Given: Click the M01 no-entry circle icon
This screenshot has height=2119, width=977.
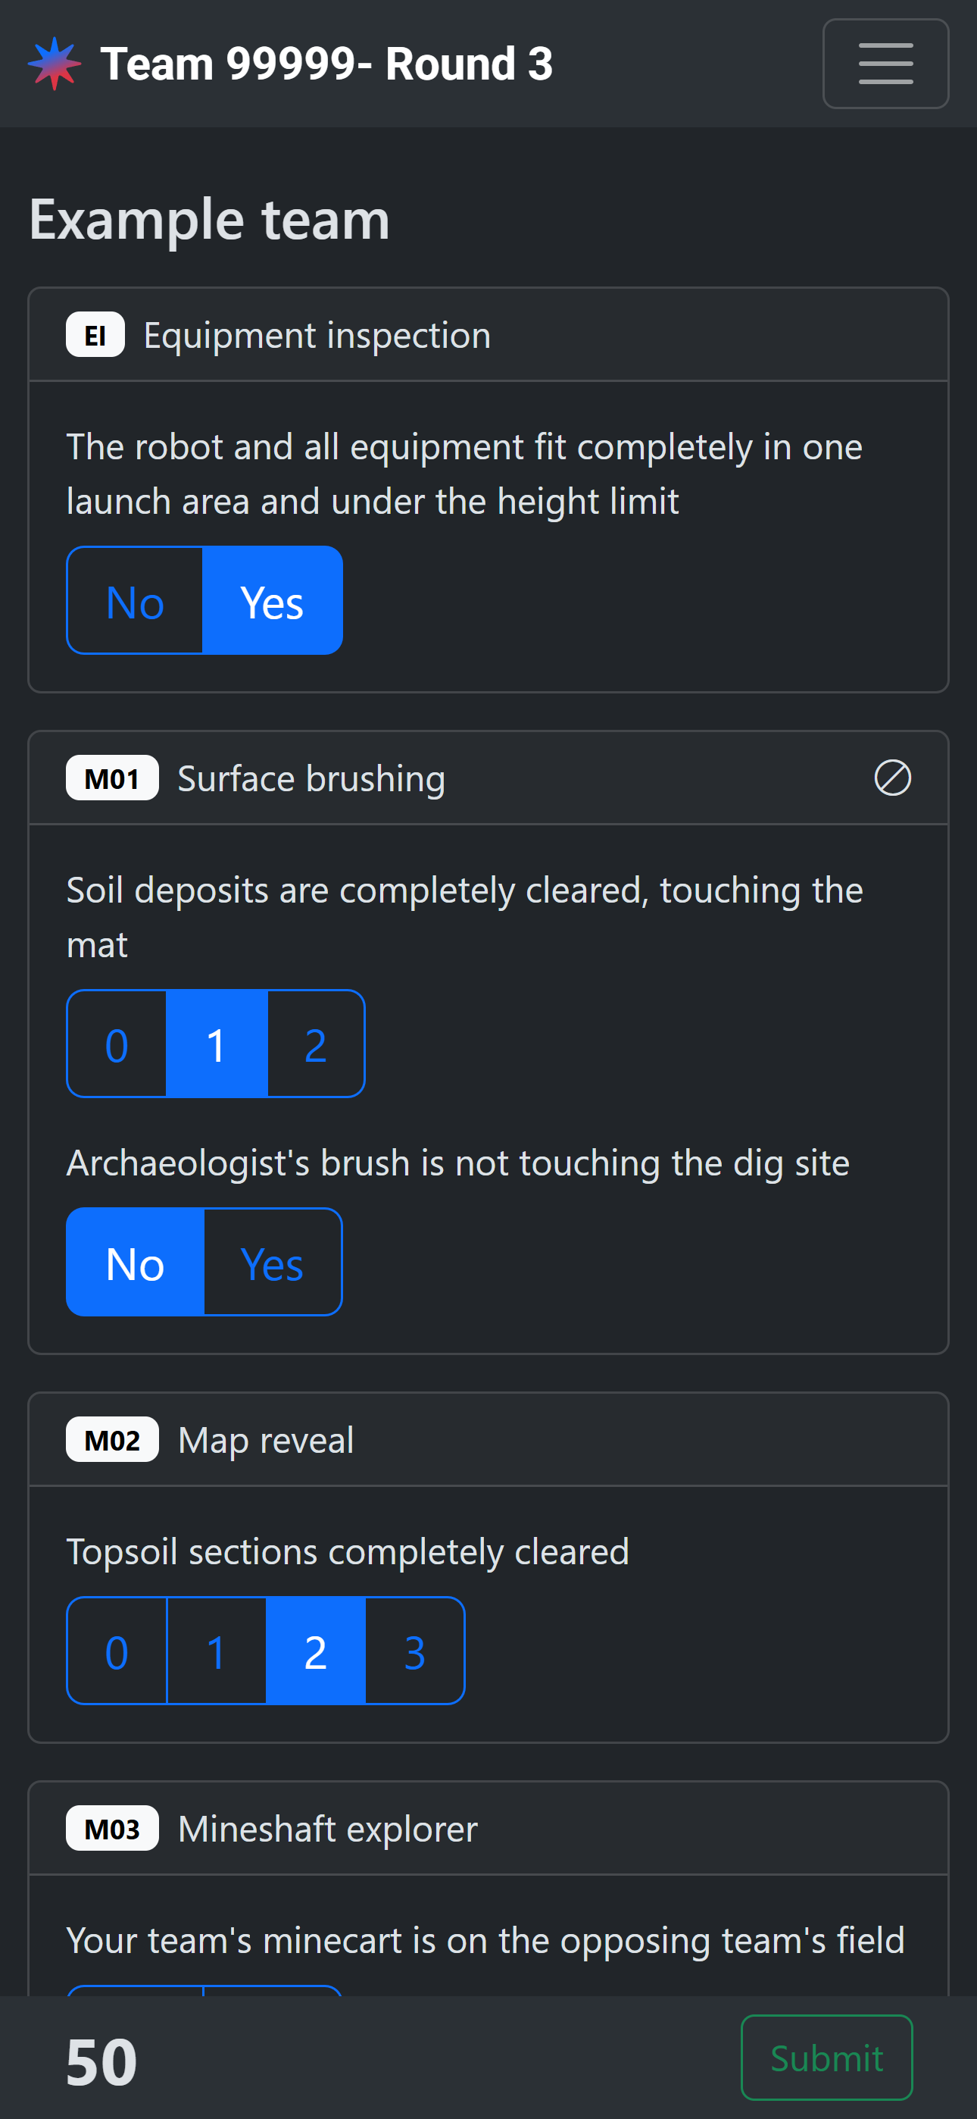Looking at the screenshot, I should tap(891, 778).
